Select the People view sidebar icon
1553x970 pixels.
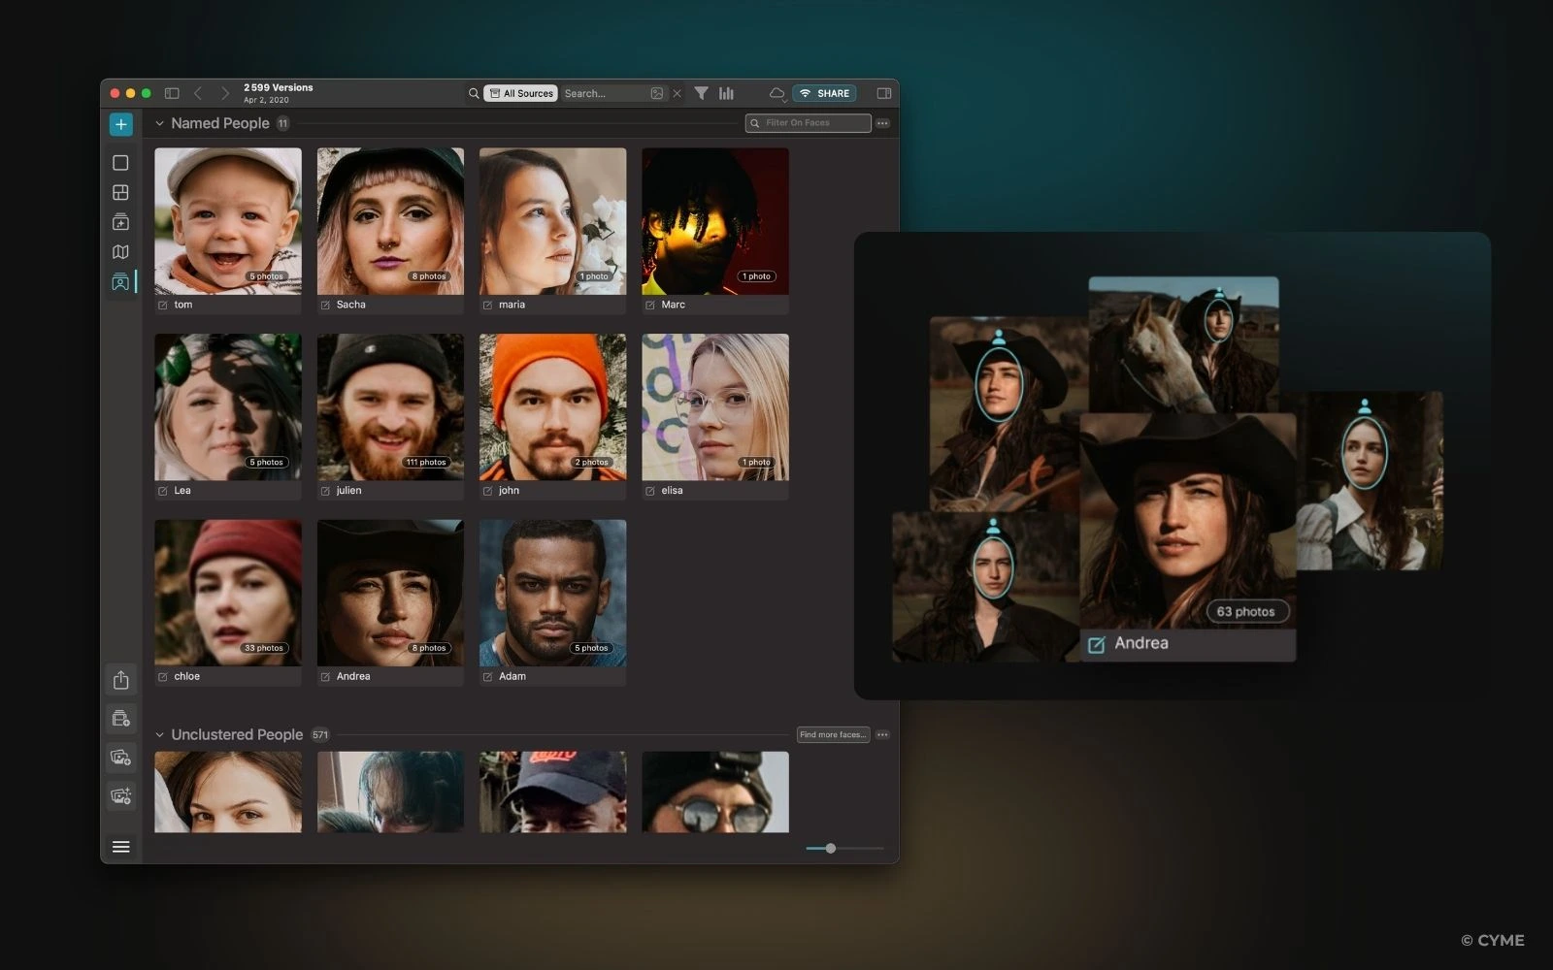(x=120, y=282)
